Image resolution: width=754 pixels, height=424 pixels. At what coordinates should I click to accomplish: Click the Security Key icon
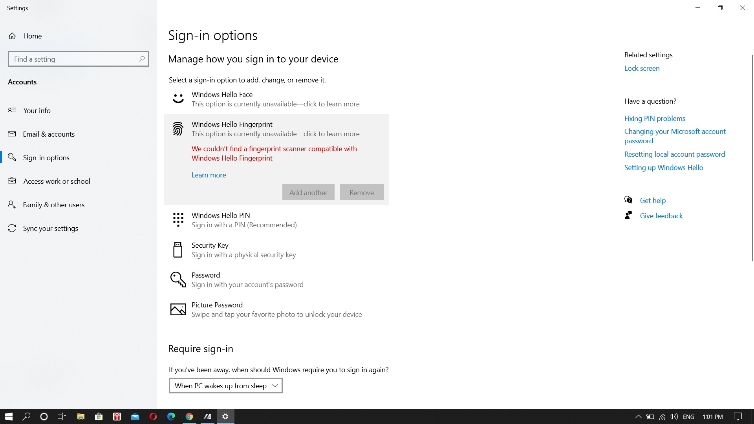[x=178, y=250]
